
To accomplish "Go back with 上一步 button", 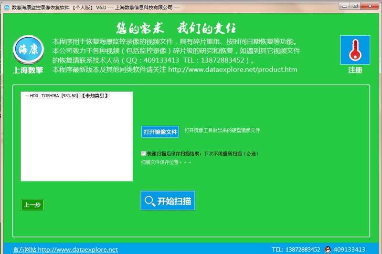I will click(32, 205).
